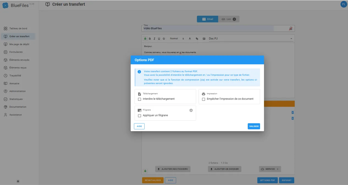348x185 pixels.
Task: Apply underline formatting in editor
Action: pyautogui.click(x=159, y=39)
